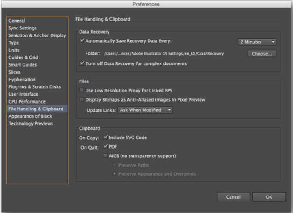
Task: Enable Display Bitmaps as Anti-Aliased Images
Action: 82,99
